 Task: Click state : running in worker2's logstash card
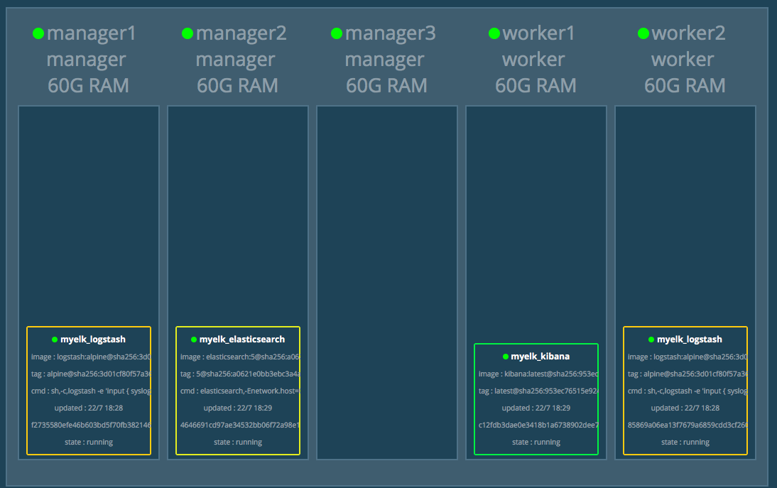click(685, 443)
